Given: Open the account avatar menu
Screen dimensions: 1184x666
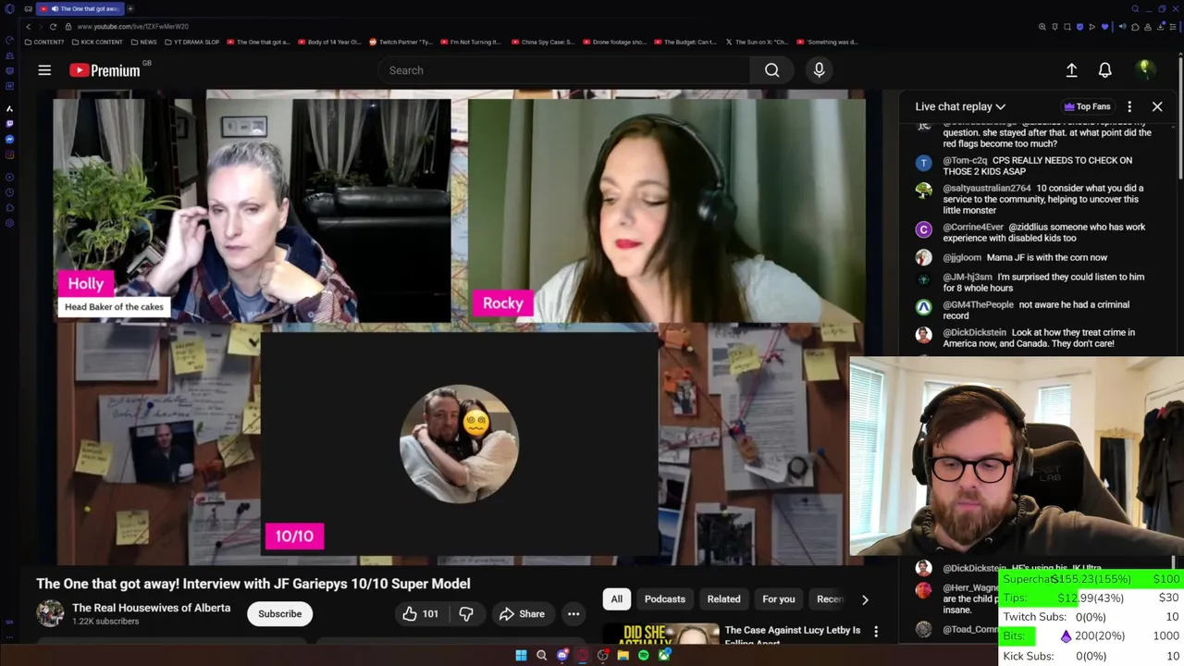Looking at the screenshot, I should click(x=1145, y=70).
